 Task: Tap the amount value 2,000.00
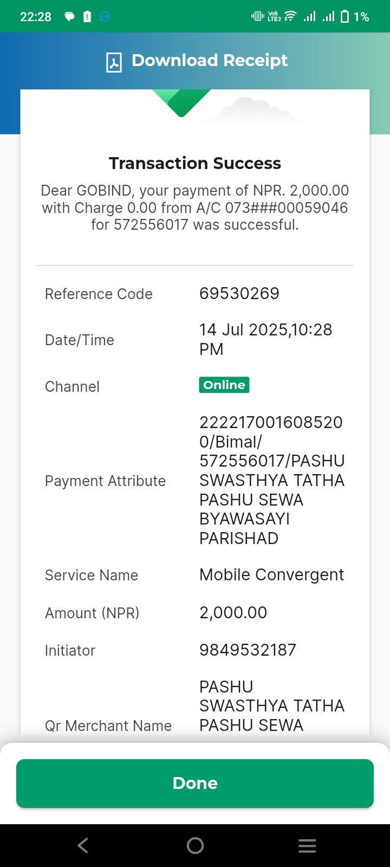(x=233, y=613)
